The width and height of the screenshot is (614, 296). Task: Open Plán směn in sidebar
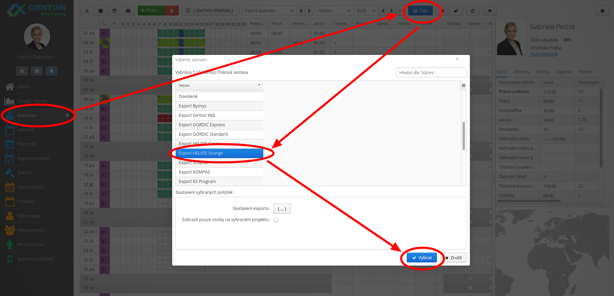point(37,144)
